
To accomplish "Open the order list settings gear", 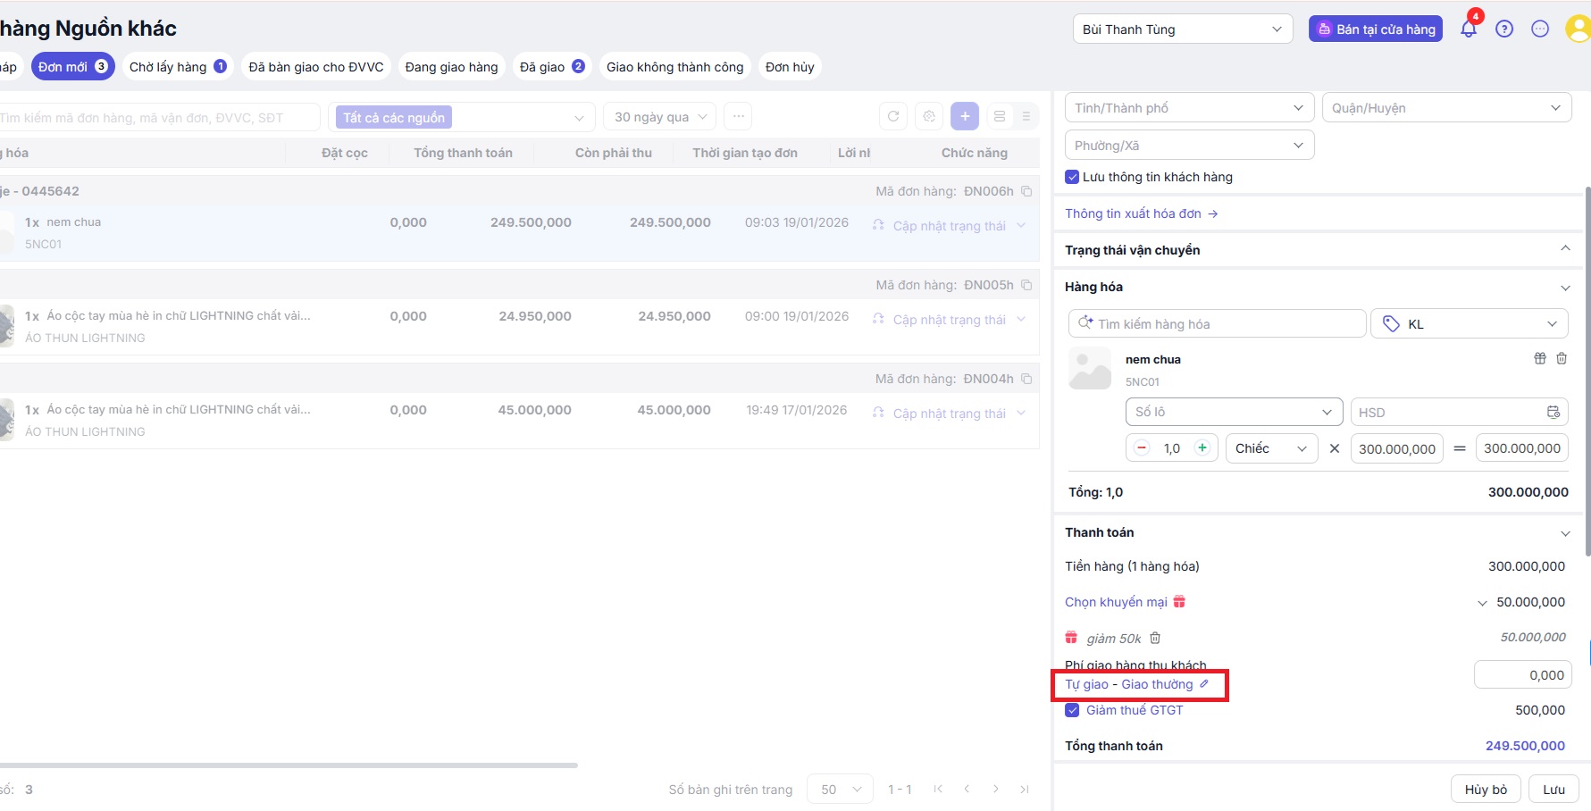I will tap(929, 116).
